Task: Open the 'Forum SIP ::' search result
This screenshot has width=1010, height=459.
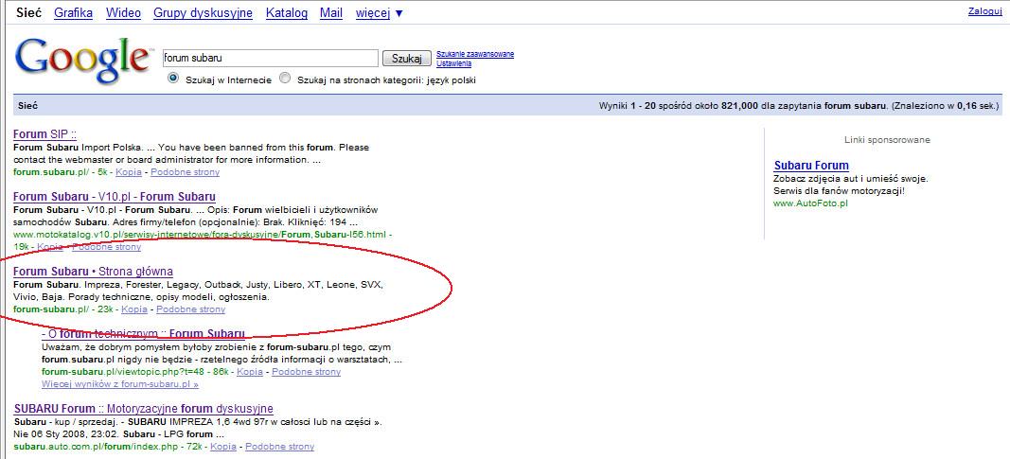Action: point(44,134)
